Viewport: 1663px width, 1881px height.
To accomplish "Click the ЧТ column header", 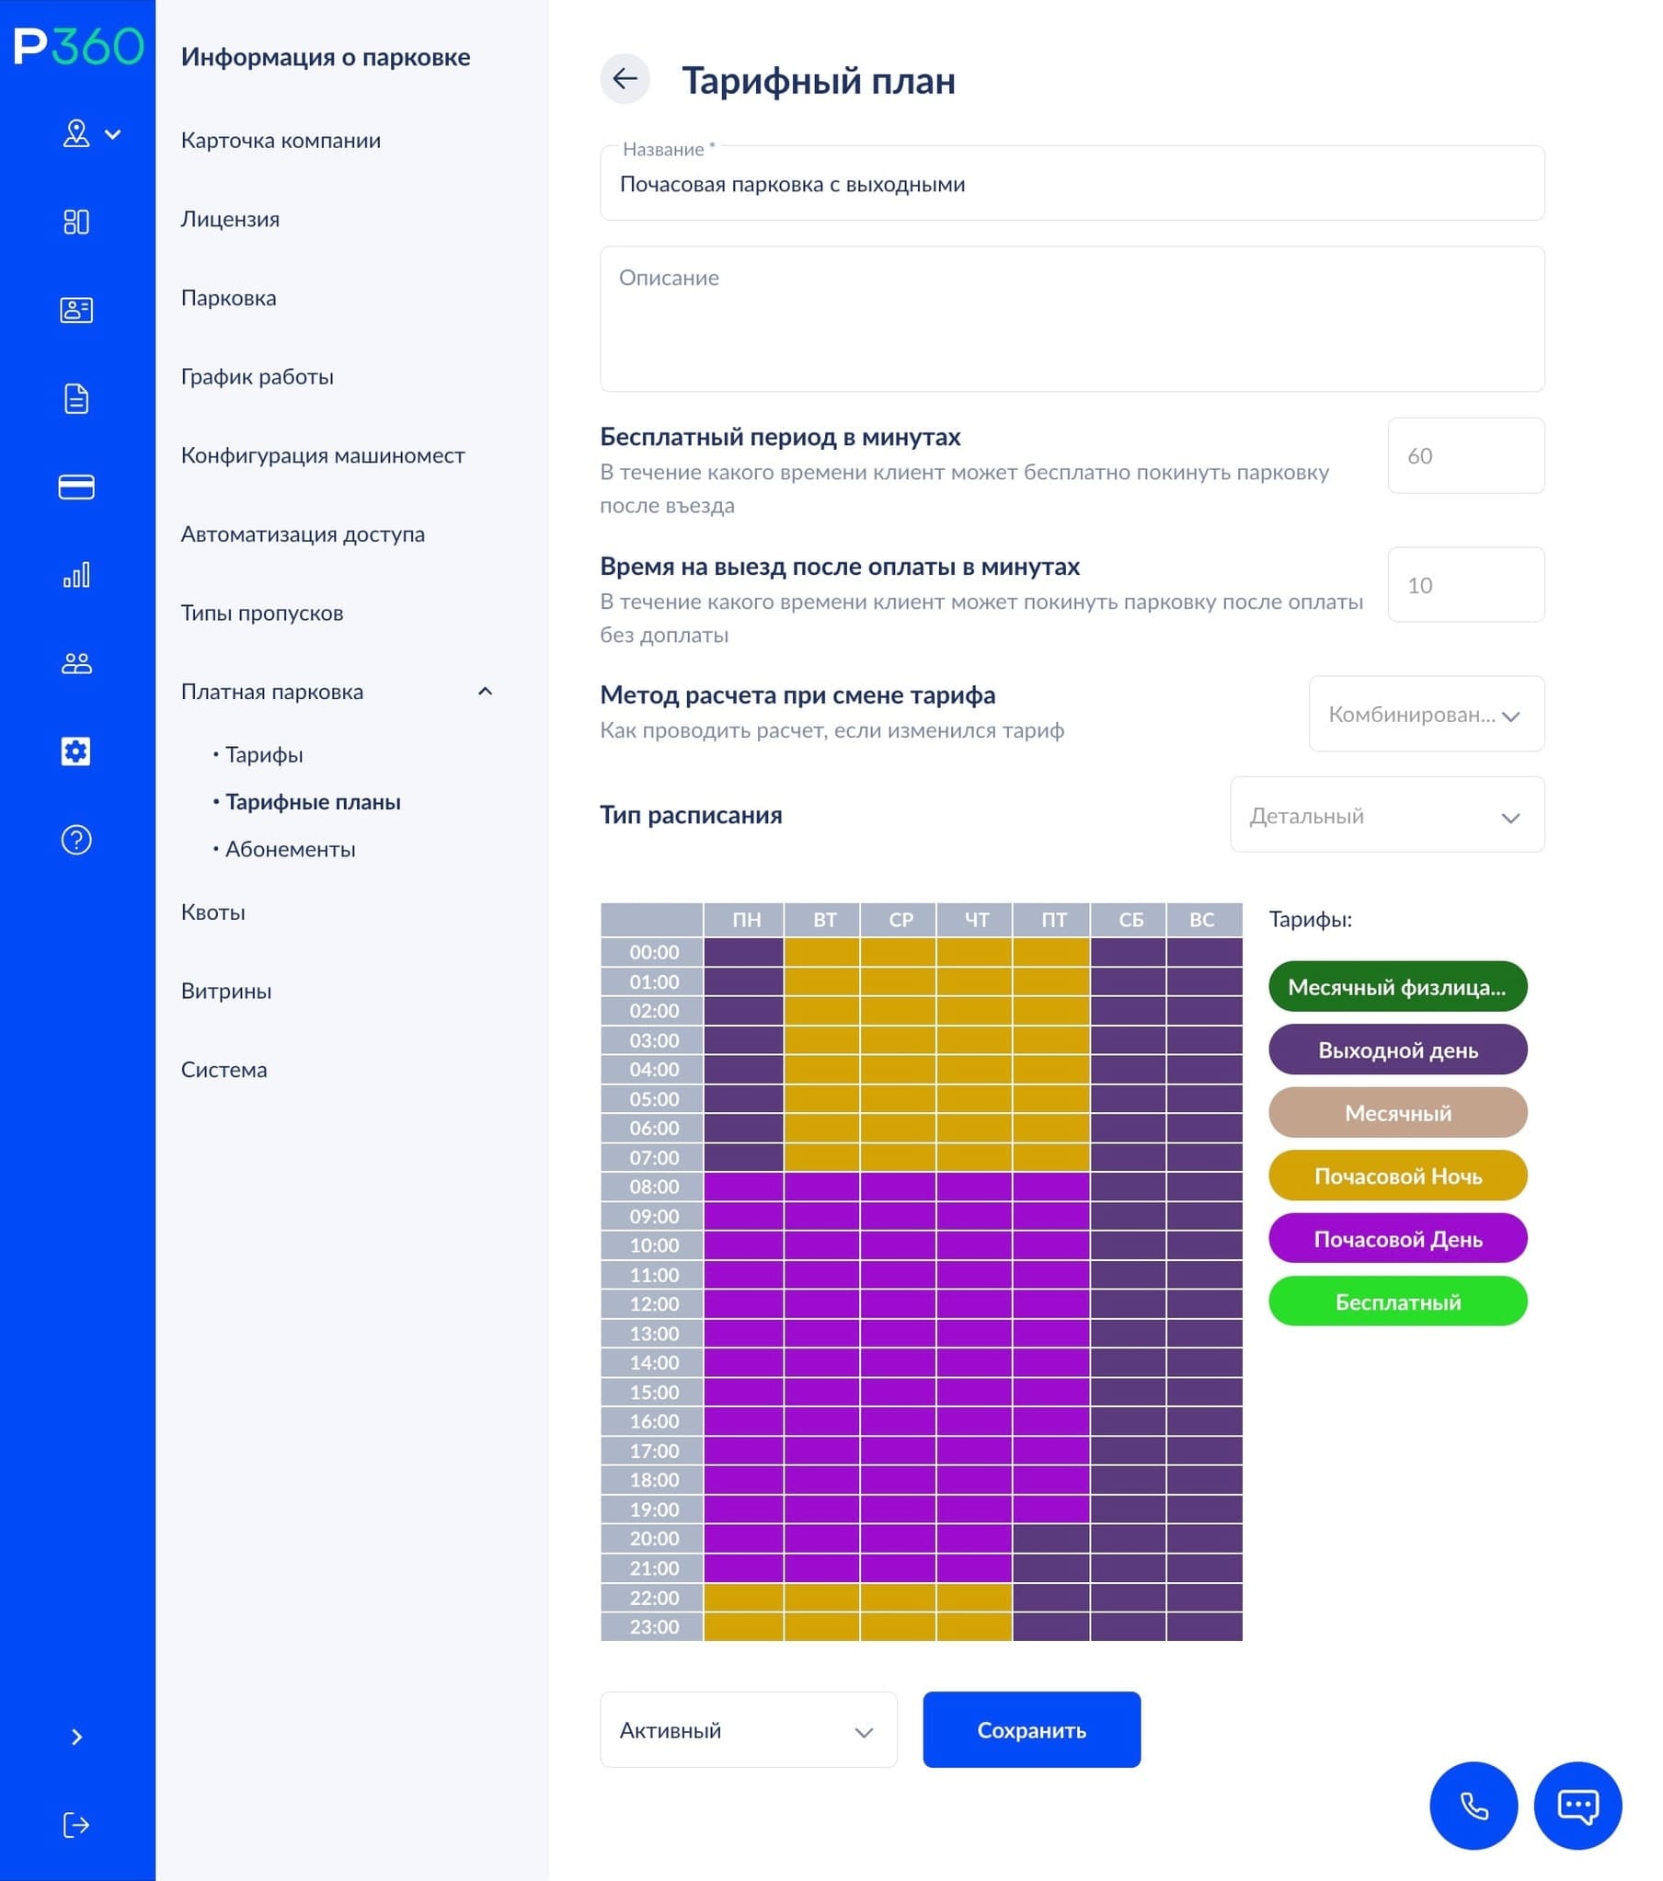I will [976, 920].
